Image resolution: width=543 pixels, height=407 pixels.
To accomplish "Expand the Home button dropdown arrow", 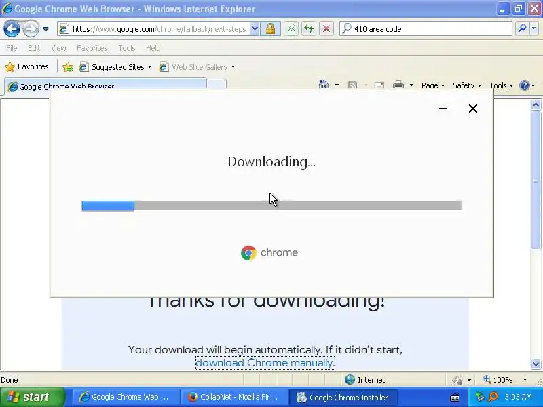I will click(337, 85).
